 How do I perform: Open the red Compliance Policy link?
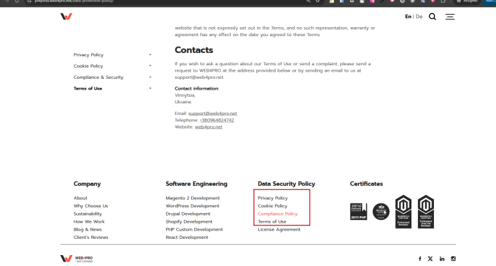point(278,214)
